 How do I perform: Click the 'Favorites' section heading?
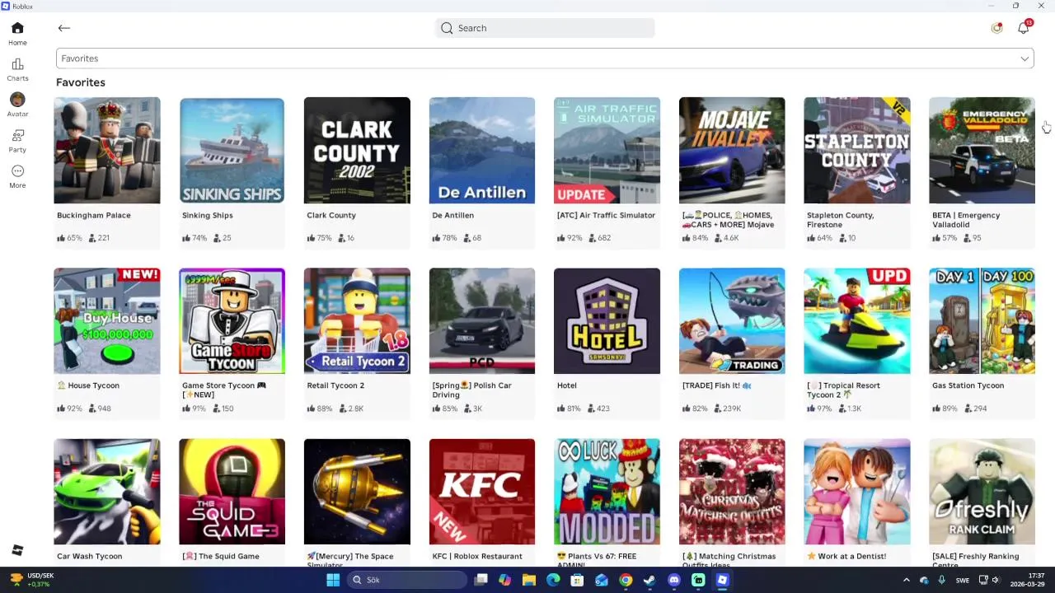(x=81, y=82)
